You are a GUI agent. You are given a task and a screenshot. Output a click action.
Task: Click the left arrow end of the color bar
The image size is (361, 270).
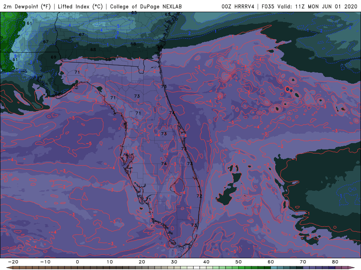(9, 268)
